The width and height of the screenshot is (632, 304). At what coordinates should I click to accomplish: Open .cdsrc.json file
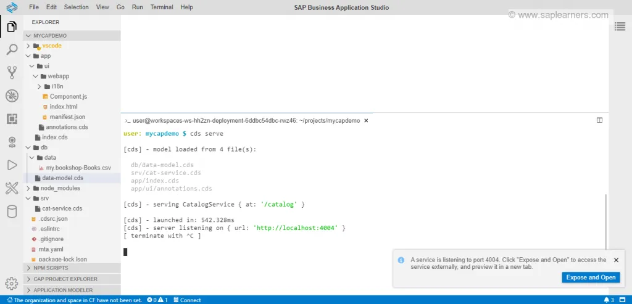point(72,219)
